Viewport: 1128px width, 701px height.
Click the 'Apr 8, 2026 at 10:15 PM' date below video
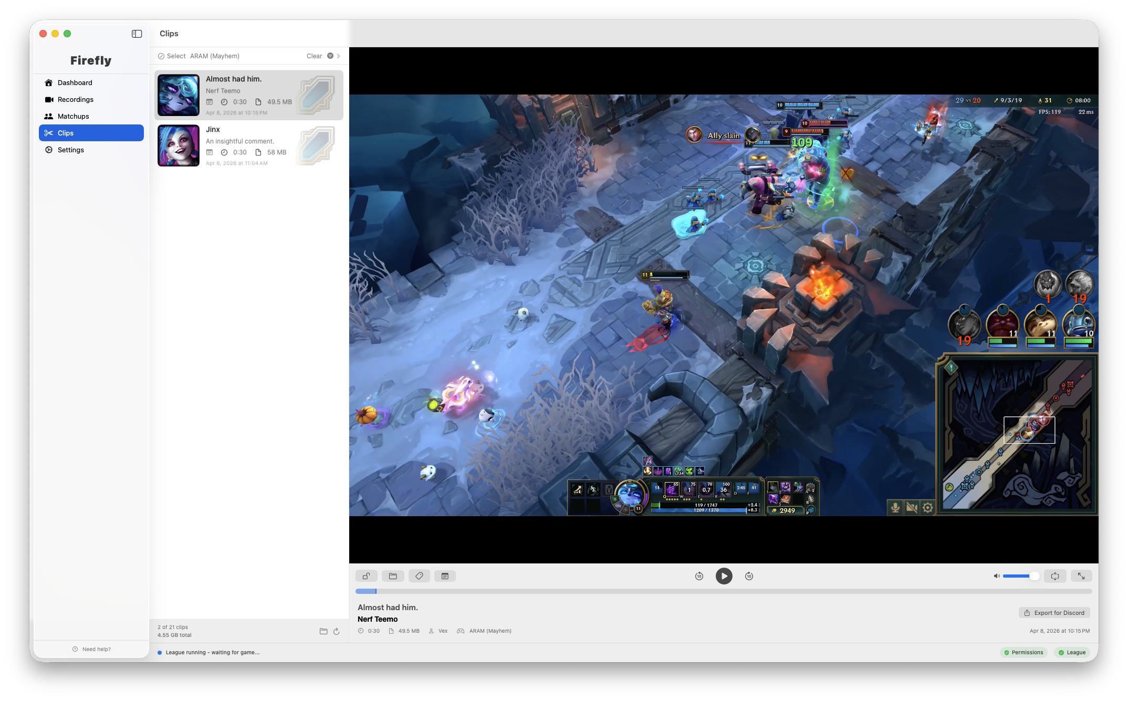(1060, 631)
